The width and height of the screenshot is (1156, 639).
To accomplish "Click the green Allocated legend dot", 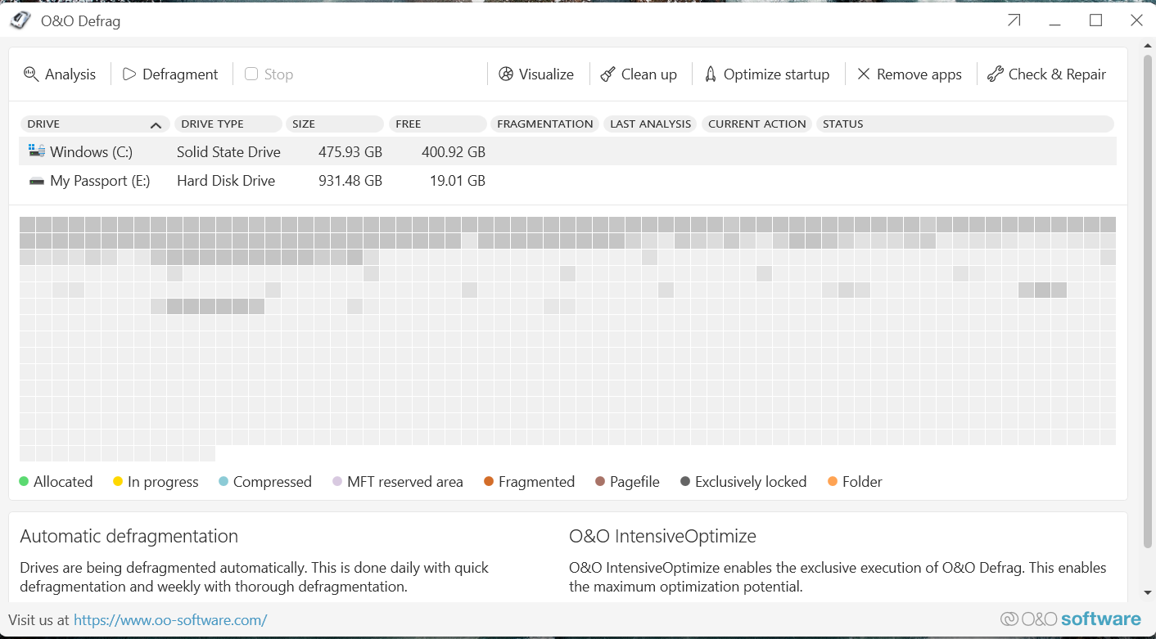I will pos(25,482).
